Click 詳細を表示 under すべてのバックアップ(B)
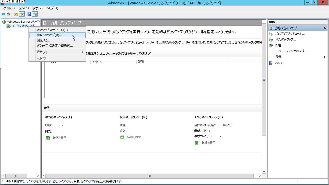The width and height of the screenshot is (329, 185). coord(208,143)
